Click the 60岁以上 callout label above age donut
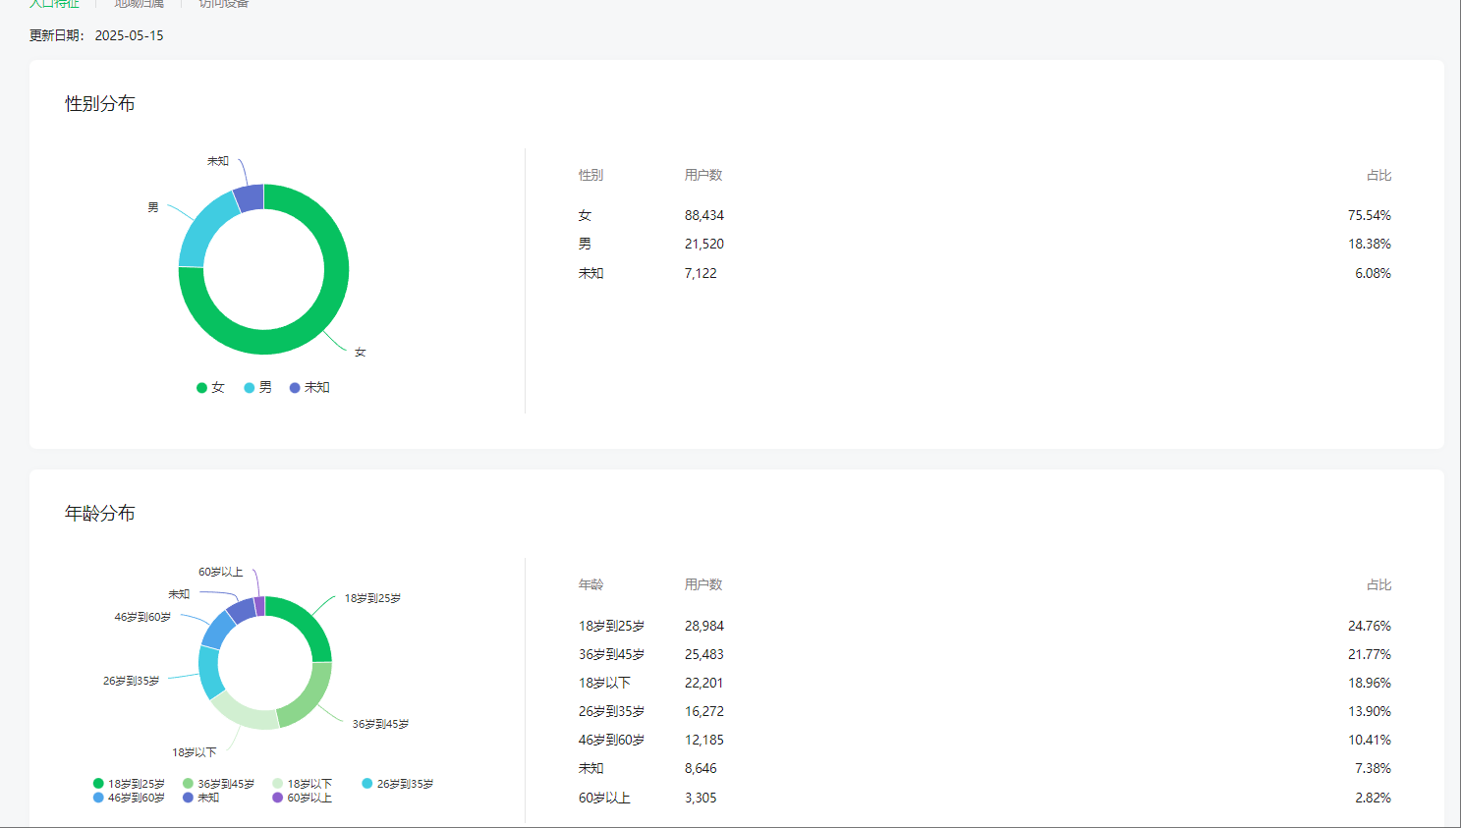 (221, 572)
